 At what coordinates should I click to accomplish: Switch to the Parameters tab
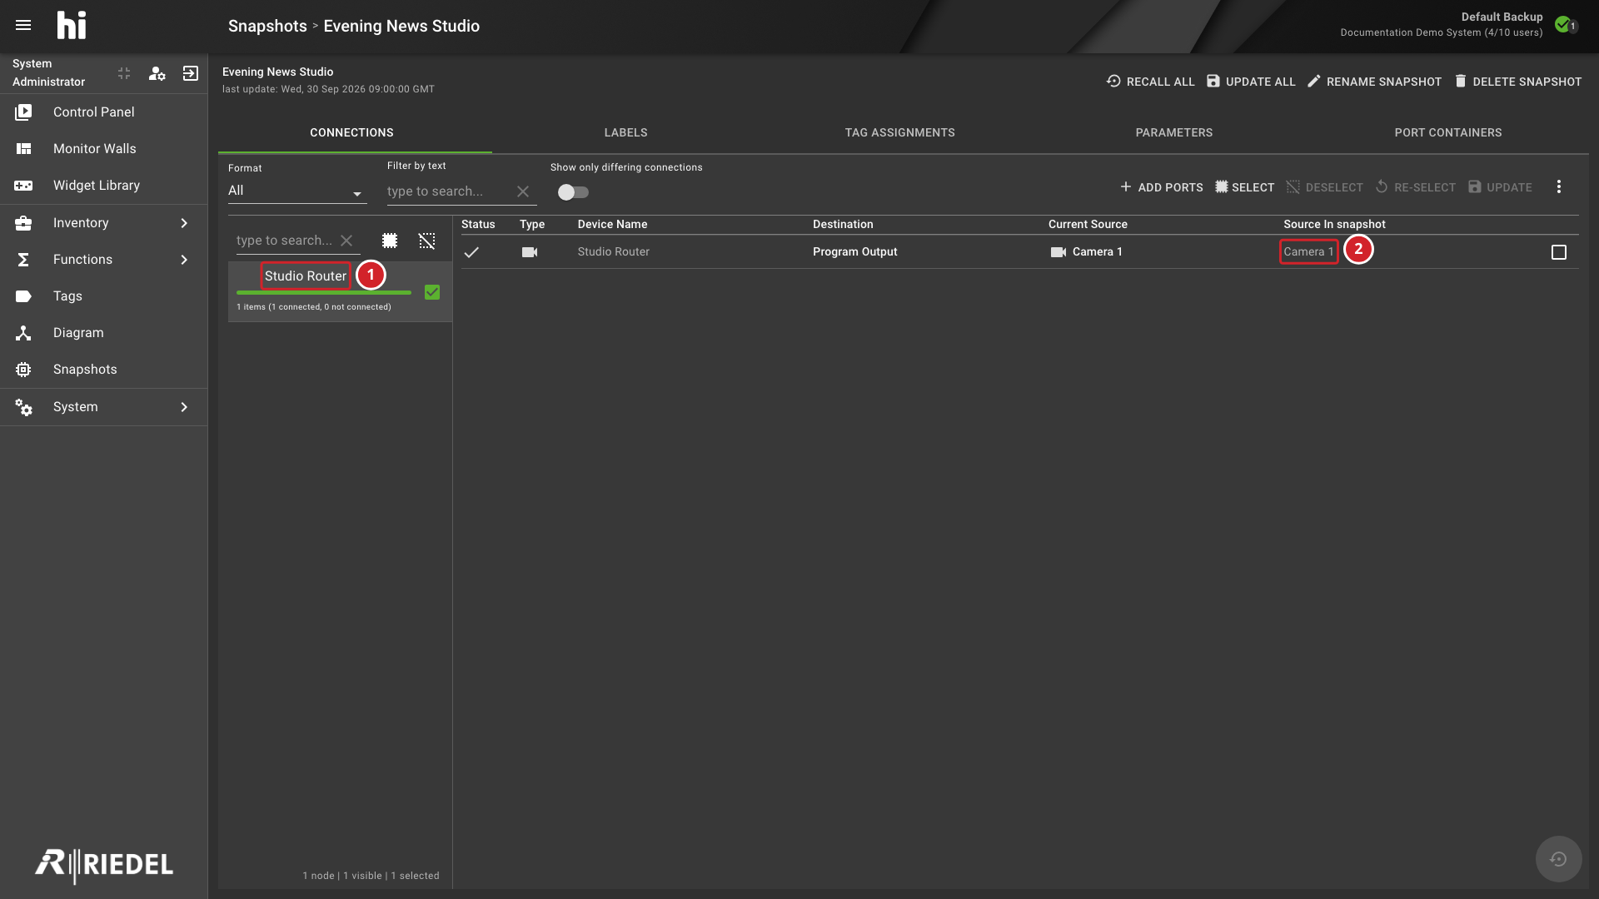[1173, 133]
